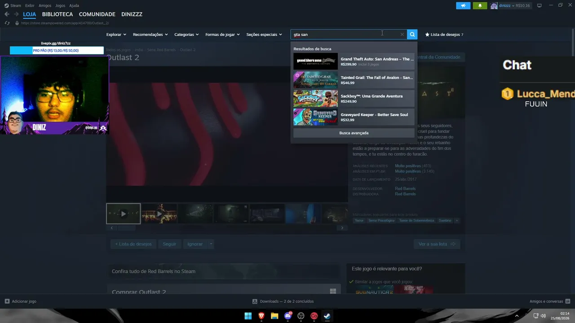Open Amigos e conversas friends icon
This screenshot has height=323, width=575.
[x=568, y=301]
